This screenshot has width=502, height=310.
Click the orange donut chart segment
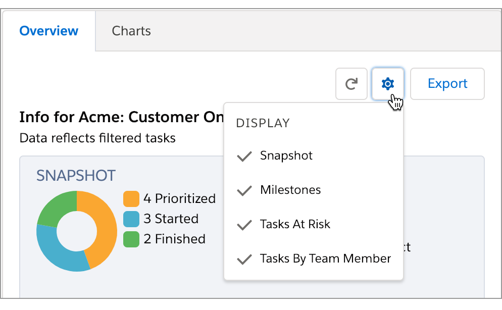click(104, 224)
